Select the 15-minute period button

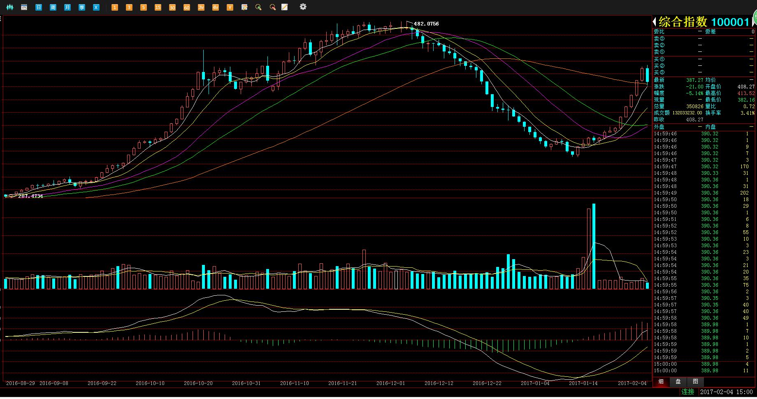click(158, 7)
